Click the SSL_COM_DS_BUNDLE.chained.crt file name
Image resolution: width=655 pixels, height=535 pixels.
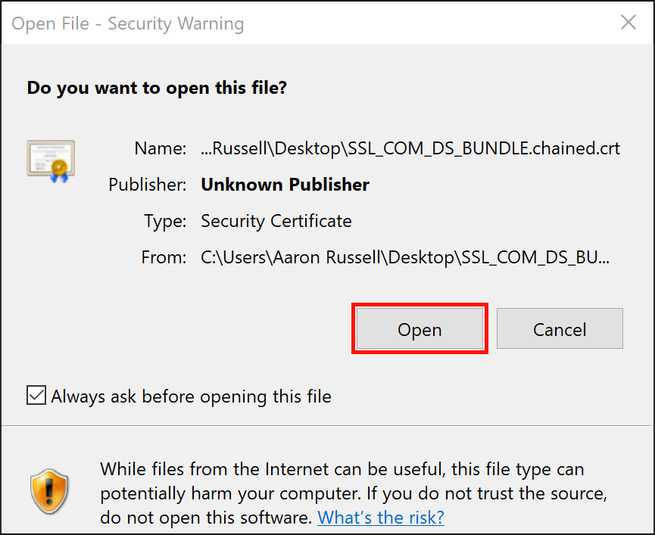click(410, 148)
